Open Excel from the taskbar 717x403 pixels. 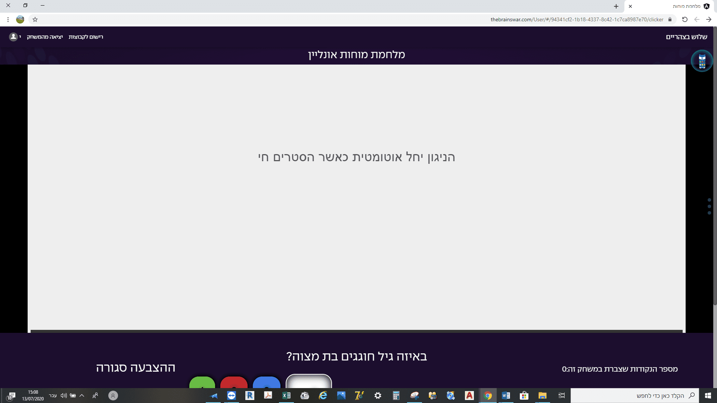[x=286, y=396]
